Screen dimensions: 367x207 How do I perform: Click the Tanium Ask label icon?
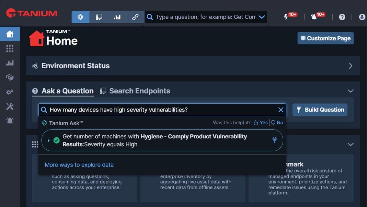(x=44, y=123)
